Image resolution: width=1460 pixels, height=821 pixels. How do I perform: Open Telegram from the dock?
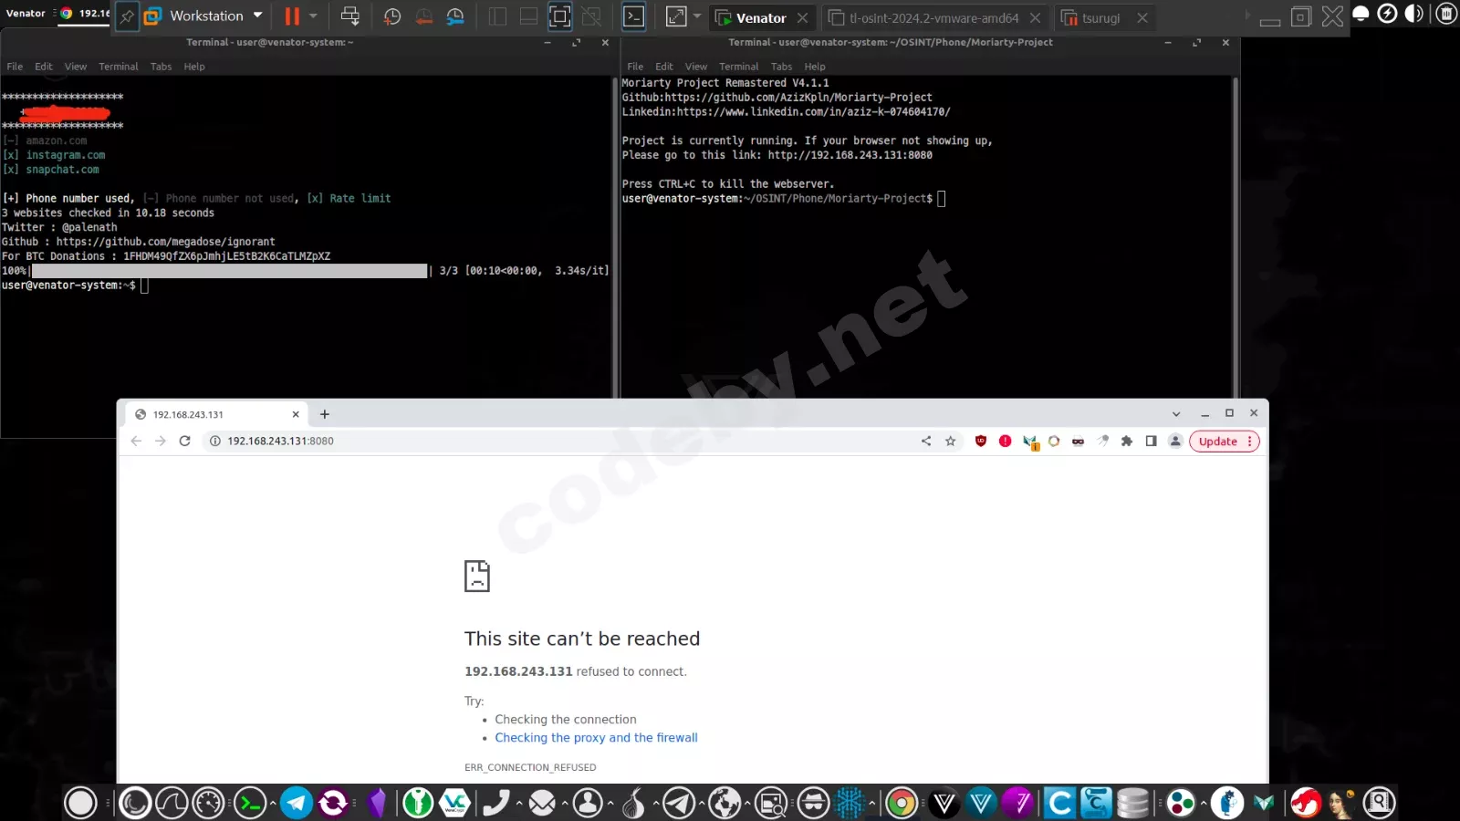pyautogui.click(x=294, y=803)
